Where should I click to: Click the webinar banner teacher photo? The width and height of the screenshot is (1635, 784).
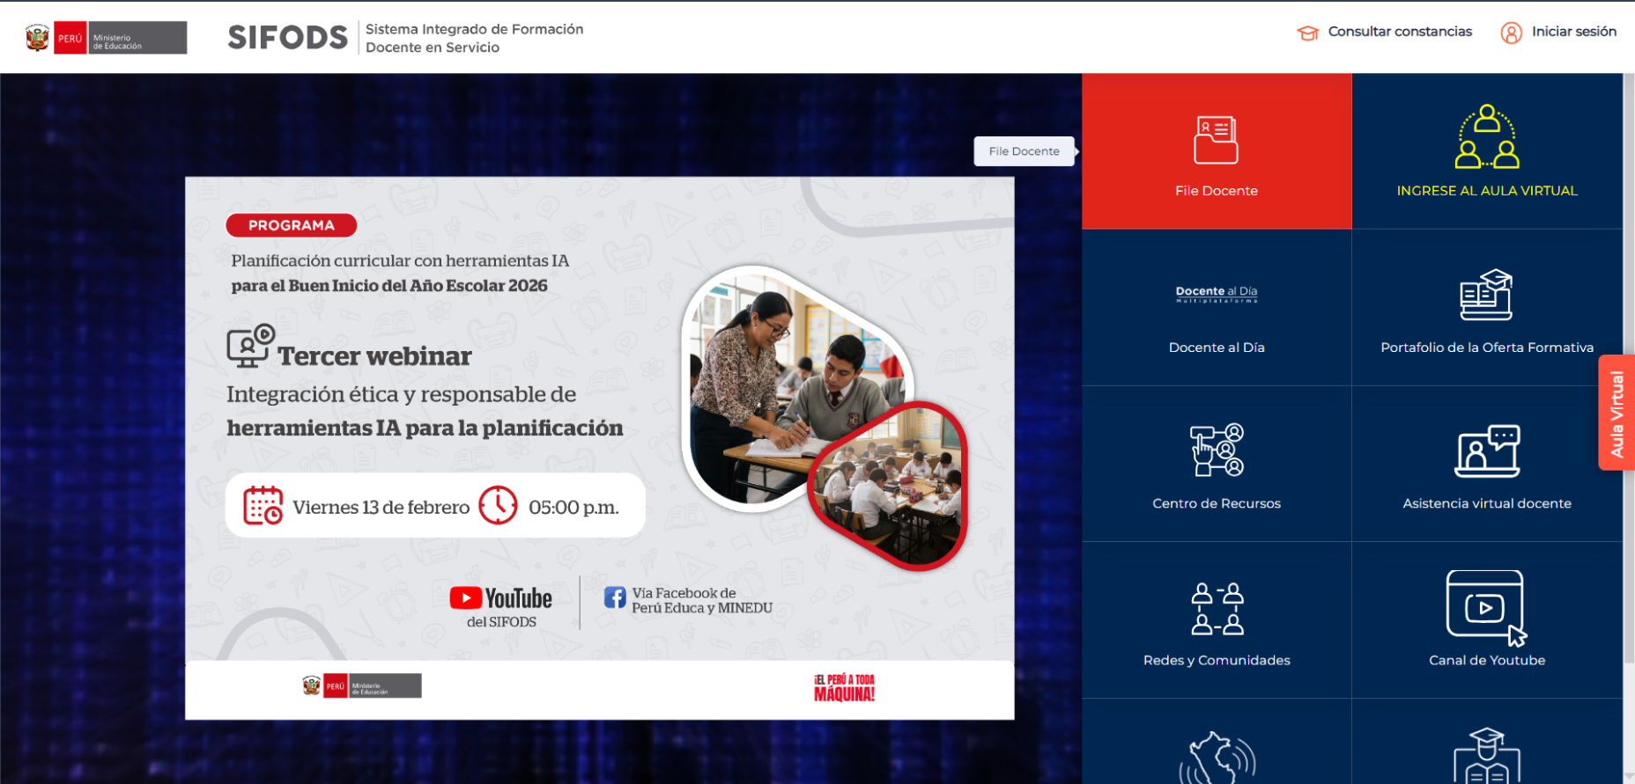[797, 387]
